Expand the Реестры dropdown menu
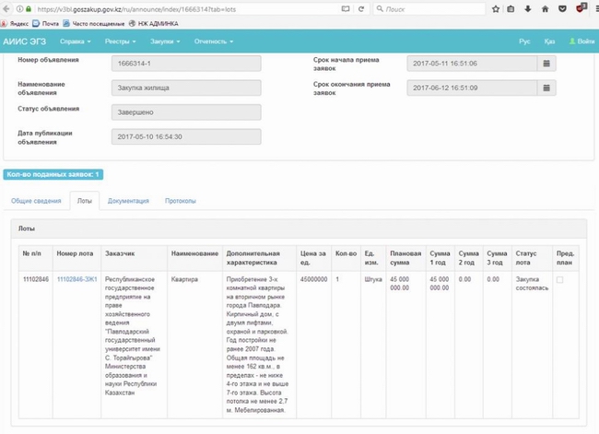 121,41
